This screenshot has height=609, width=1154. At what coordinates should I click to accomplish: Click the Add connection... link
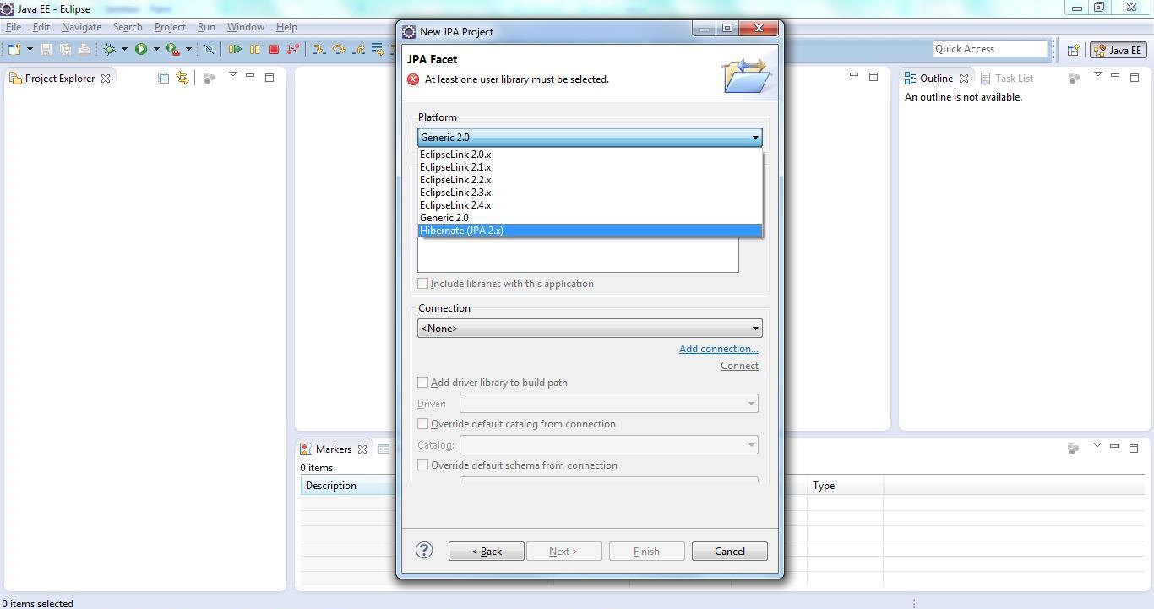tap(719, 349)
